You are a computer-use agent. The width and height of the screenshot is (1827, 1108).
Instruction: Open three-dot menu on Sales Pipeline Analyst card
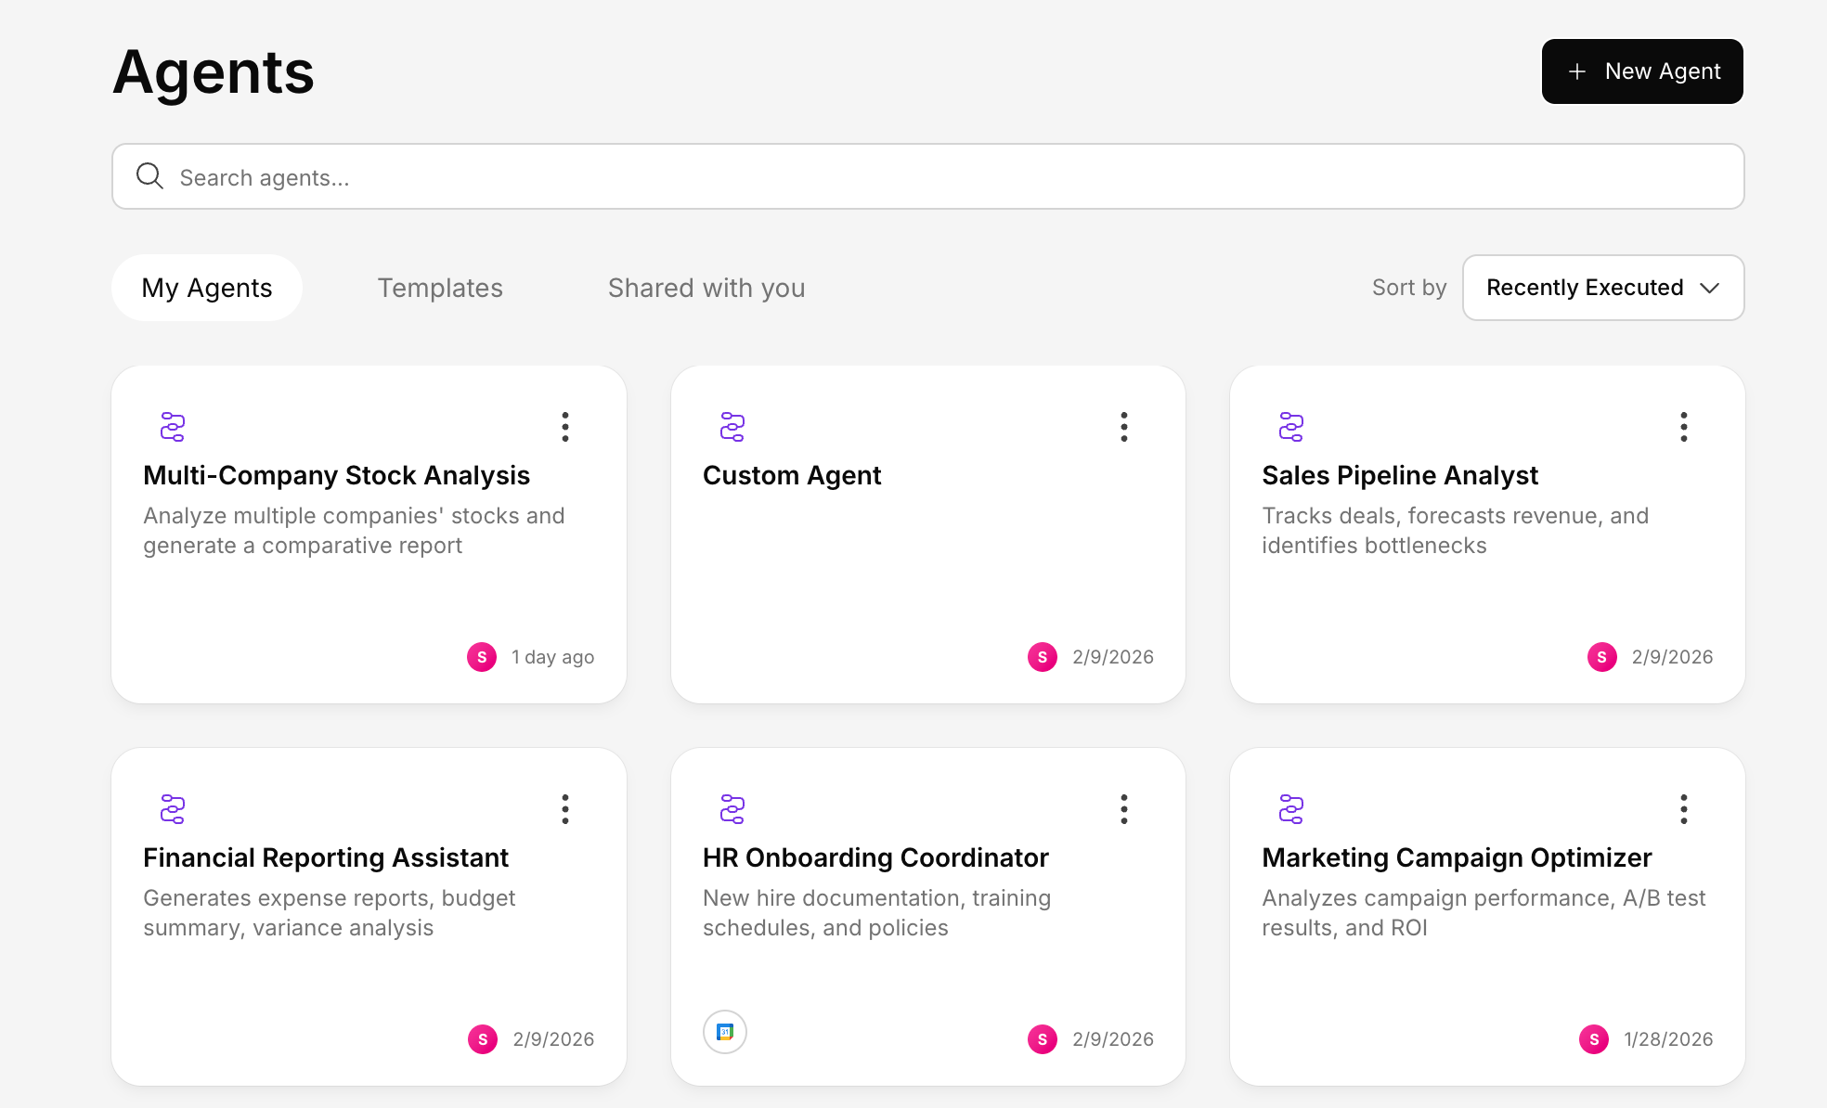(x=1683, y=427)
